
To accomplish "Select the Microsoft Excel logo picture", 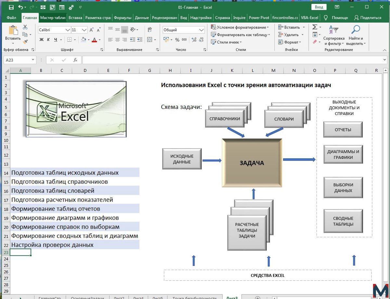I will tap(76, 109).
